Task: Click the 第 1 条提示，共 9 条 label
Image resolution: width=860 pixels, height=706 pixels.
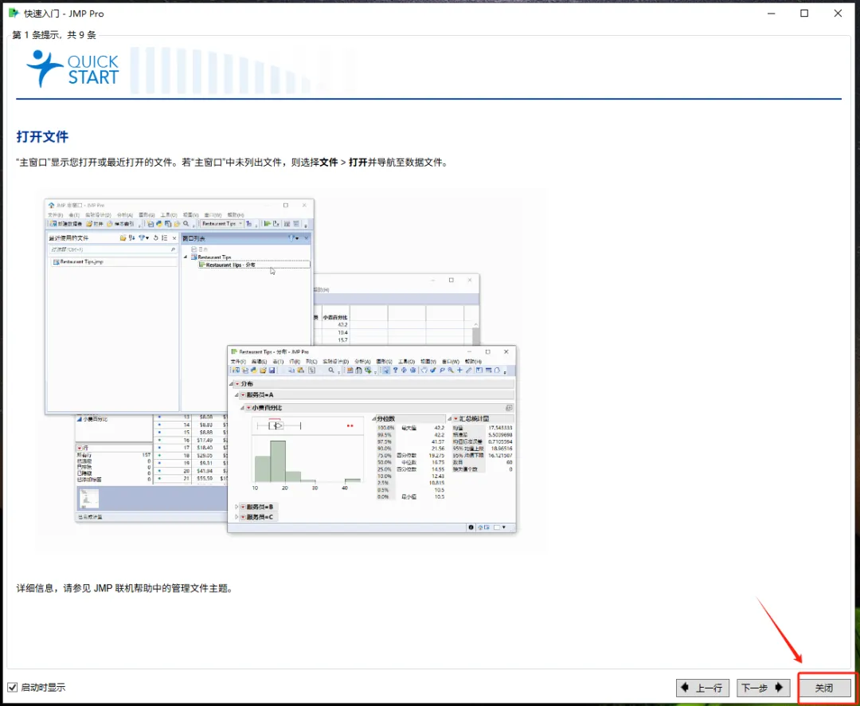Action: tap(54, 35)
